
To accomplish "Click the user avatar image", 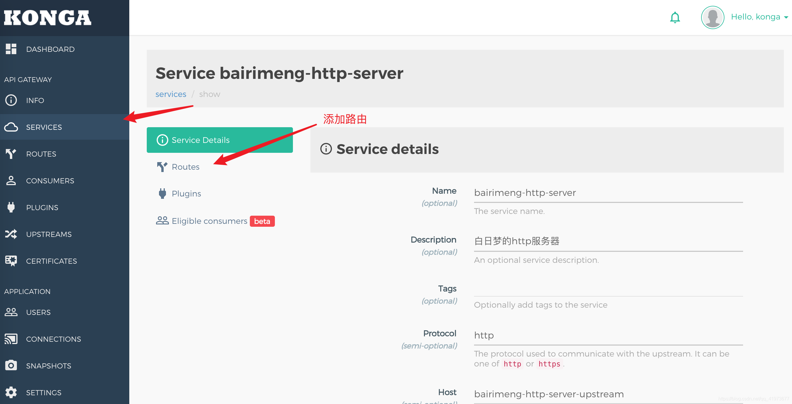I will click(x=712, y=17).
